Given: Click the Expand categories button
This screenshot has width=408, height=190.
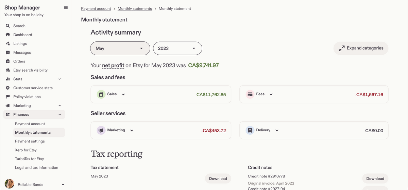Looking at the screenshot, I should point(361,48).
